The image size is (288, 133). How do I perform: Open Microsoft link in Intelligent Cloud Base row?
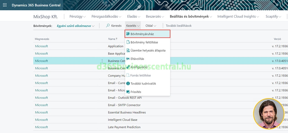[41, 120]
